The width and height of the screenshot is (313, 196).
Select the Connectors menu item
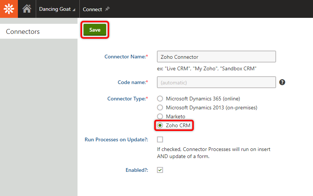point(39,32)
